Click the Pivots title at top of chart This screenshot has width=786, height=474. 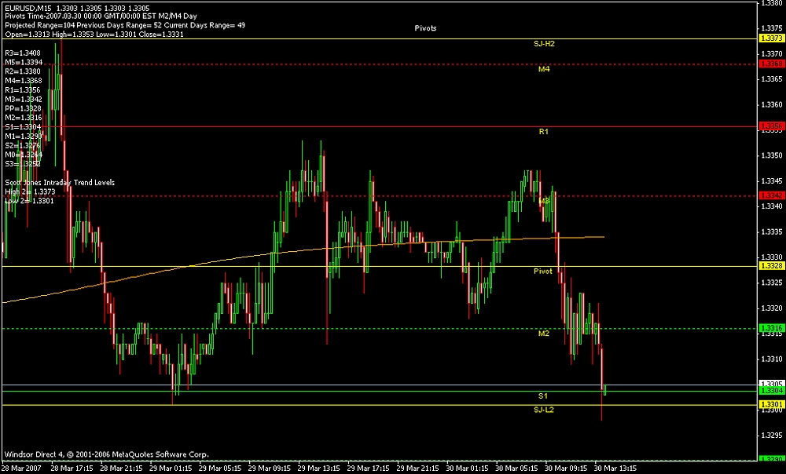(x=426, y=27)
